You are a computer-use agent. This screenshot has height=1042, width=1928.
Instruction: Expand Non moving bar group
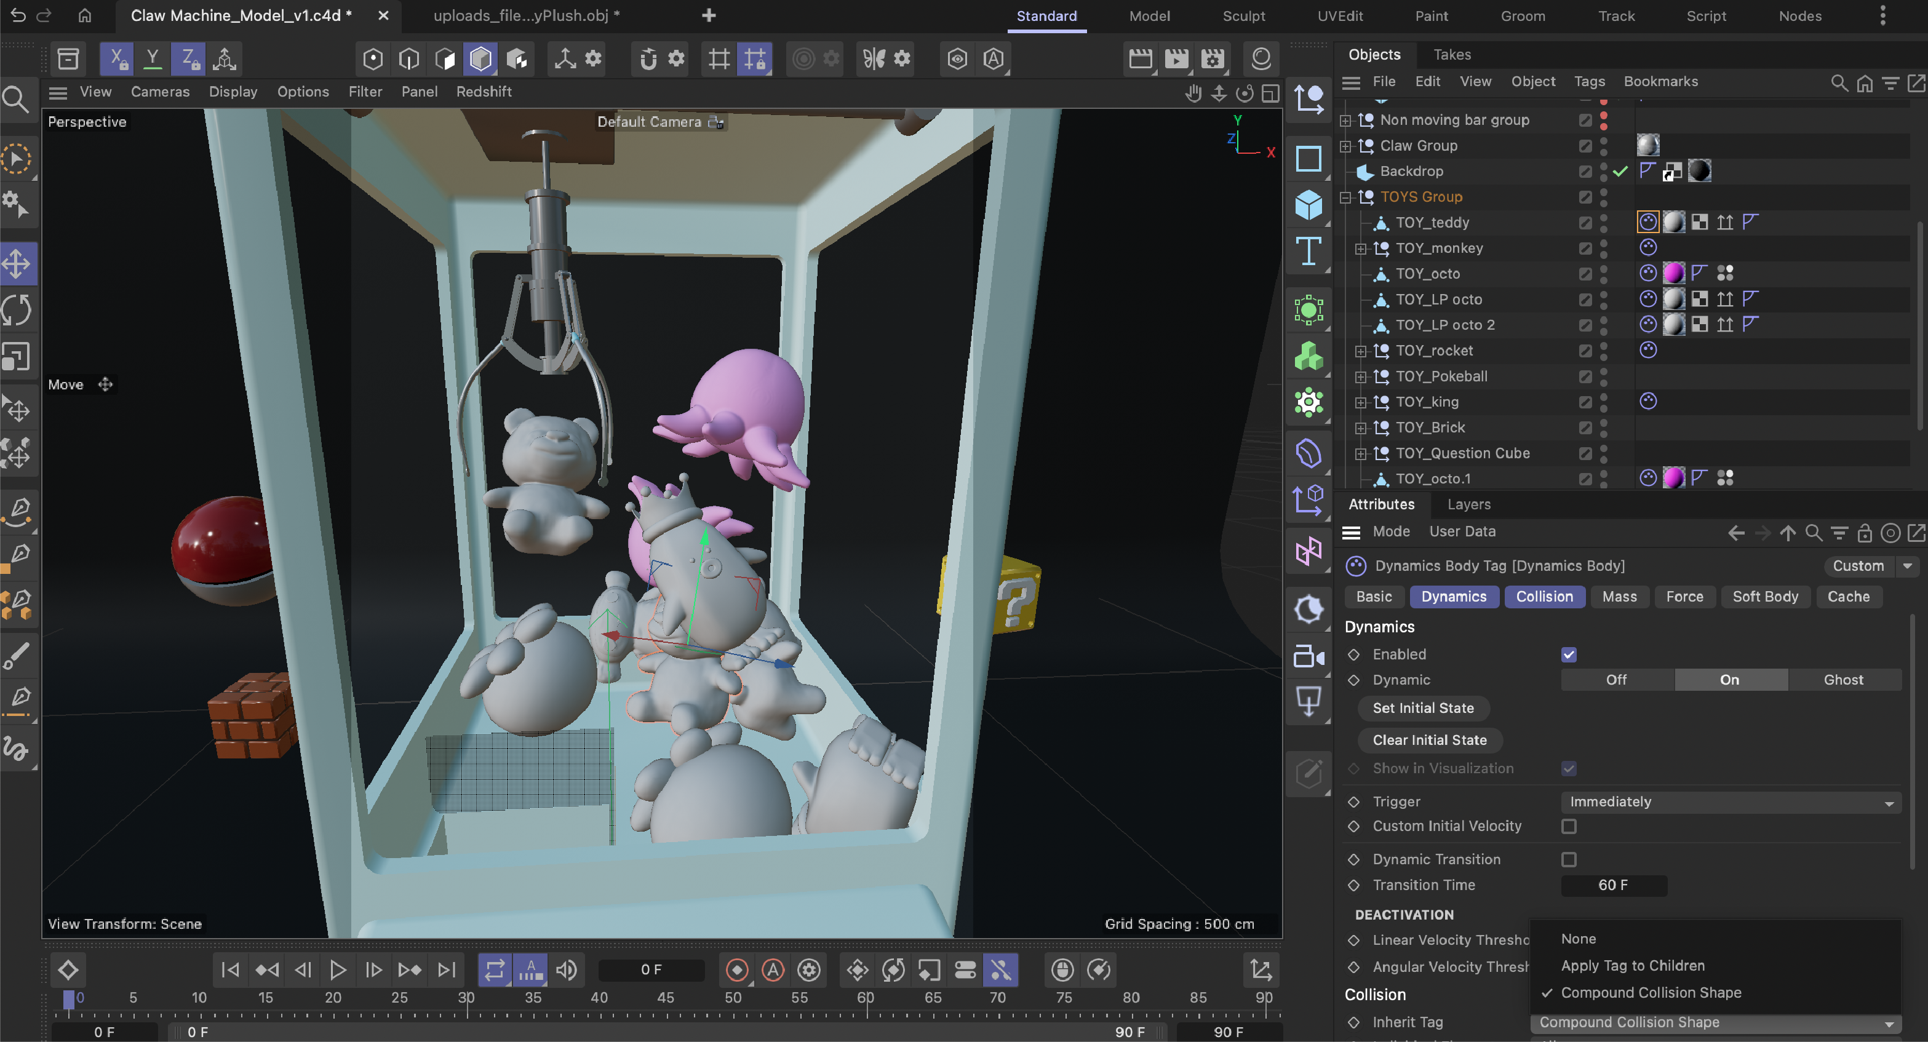tap(1345, 120)
